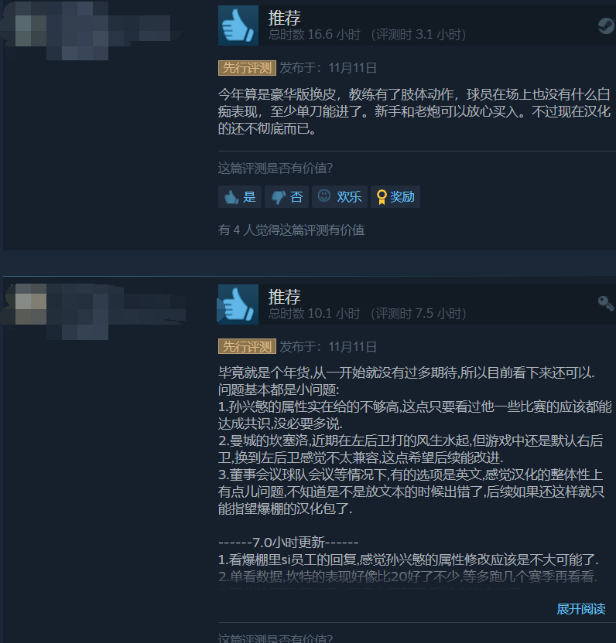616x643 pixels.
Task: Click the second review's 发布于 11月11日 date
Action: pos(328,346)
